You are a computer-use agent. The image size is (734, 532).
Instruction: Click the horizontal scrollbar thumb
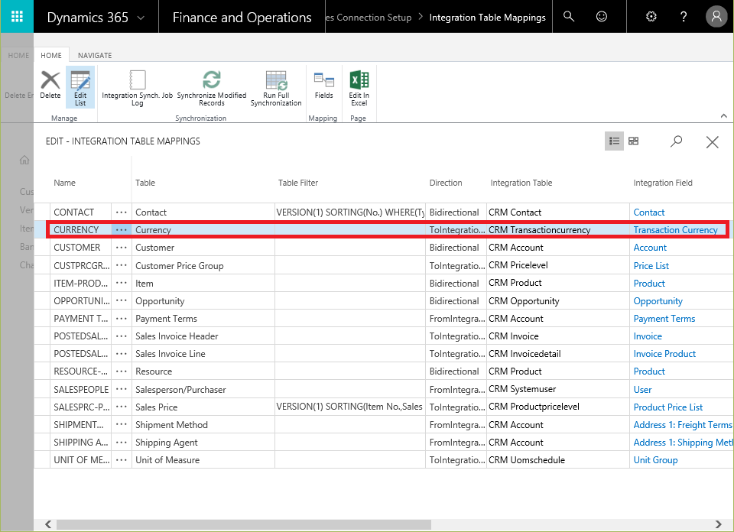[x=243, y=524]
